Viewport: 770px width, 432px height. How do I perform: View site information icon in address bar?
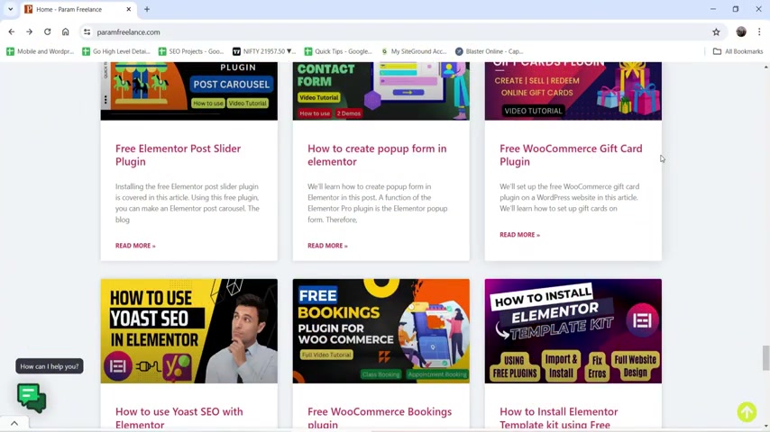tap(87, 31)
